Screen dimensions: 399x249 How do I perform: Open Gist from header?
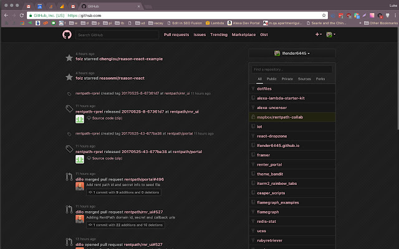coord(264,35)
